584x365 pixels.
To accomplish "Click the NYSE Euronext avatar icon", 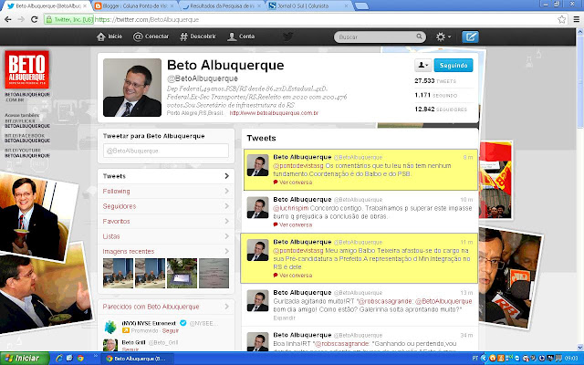I will (x=110, y=327).
